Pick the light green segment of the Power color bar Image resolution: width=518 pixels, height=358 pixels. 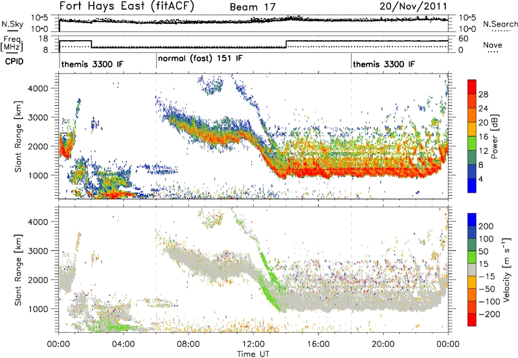[x=472, y=143]
